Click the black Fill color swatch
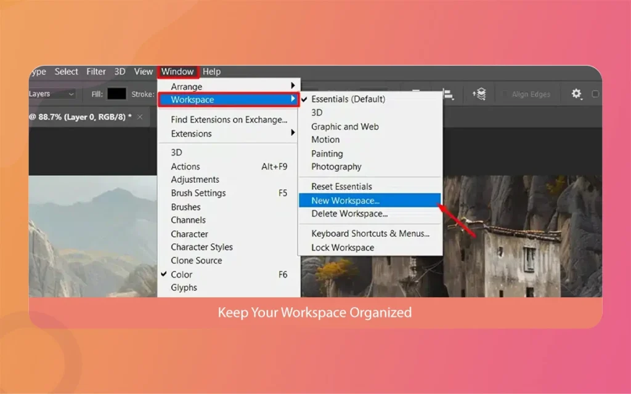631x394 pixels. (x=116, y=94)
